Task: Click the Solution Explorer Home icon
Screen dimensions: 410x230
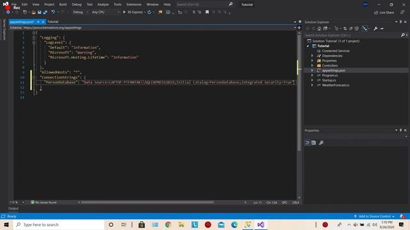Action: click(x=319, y=28)
